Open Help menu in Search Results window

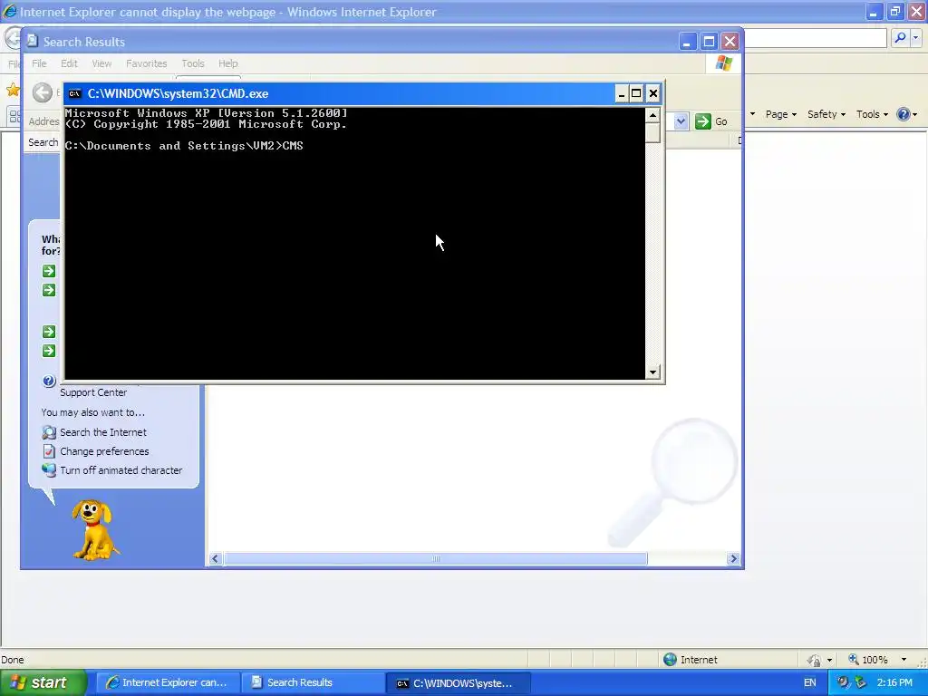point(227,63)
